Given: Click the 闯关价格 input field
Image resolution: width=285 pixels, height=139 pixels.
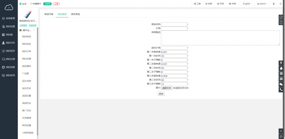Looking at the screenshot, I should tap(174, 48).
